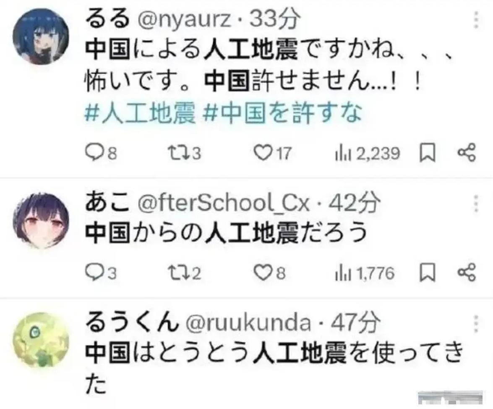Image resolution: width=493 pixels, height=409 pixels.
Task: Retweet the @nyaurz post
Action: point(185,153)
